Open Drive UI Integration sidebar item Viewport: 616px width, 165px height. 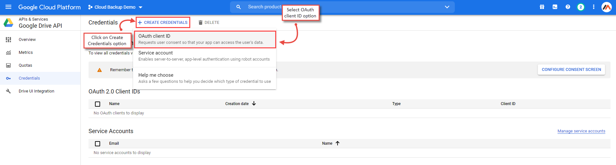click(40, 91)
